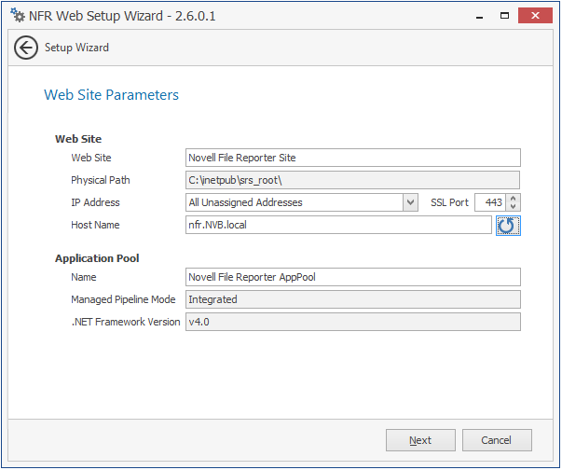Click the Application Pool Name field
The image size is (562, 470).
coord(352,277)
